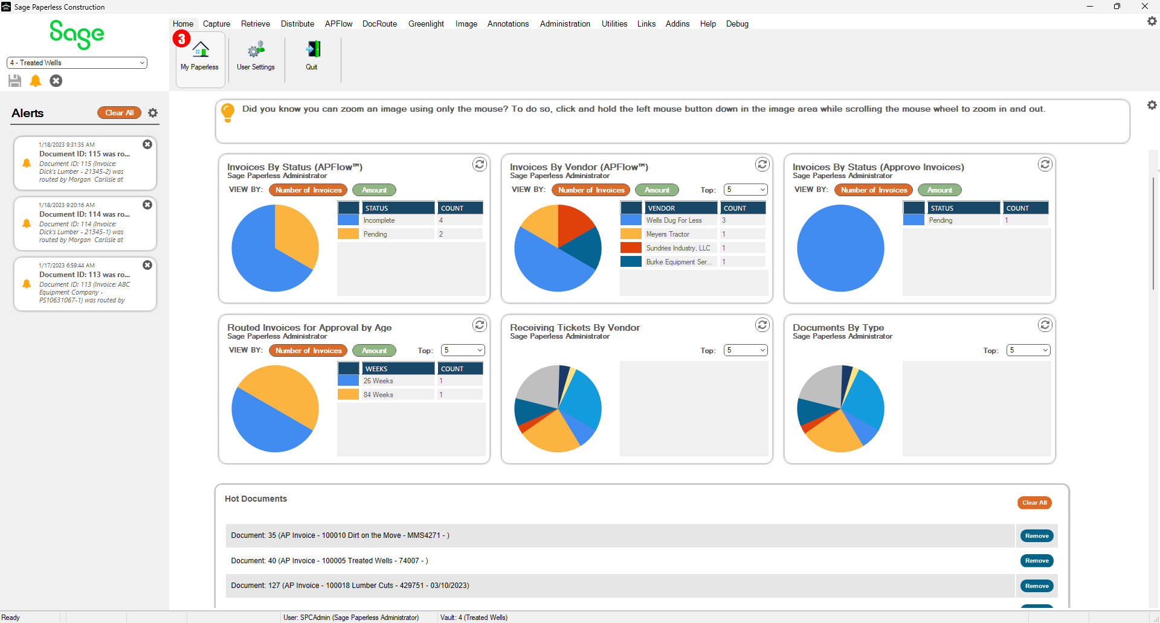This screenshot has width=1160, height=623.
Task: Refresh Documents By Type widget
Action: click(x=1045, y=325)
